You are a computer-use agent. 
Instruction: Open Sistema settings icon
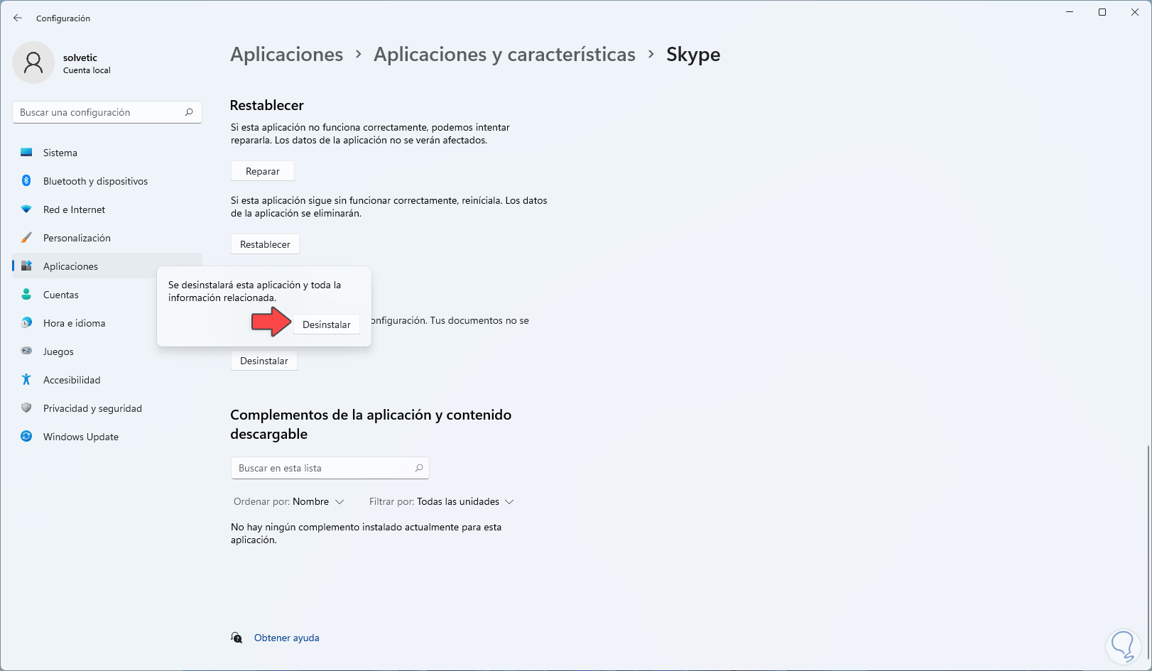[26, 153]
